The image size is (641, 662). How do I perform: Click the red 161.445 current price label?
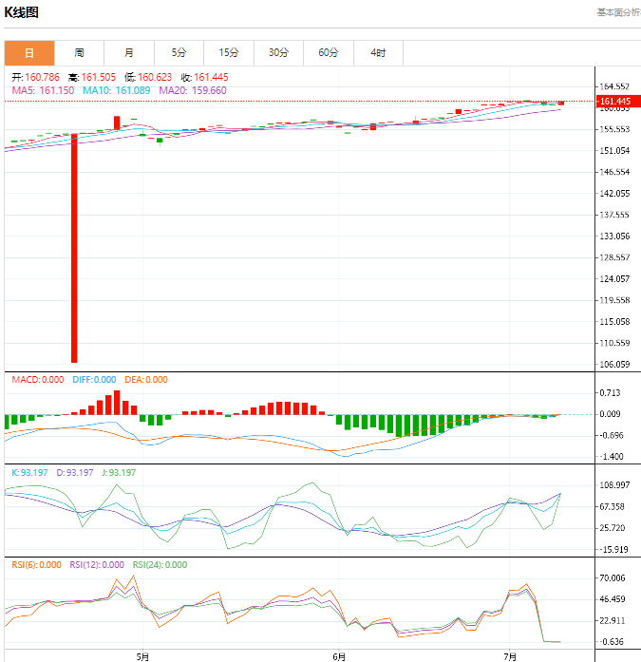[x=618, y=102]
